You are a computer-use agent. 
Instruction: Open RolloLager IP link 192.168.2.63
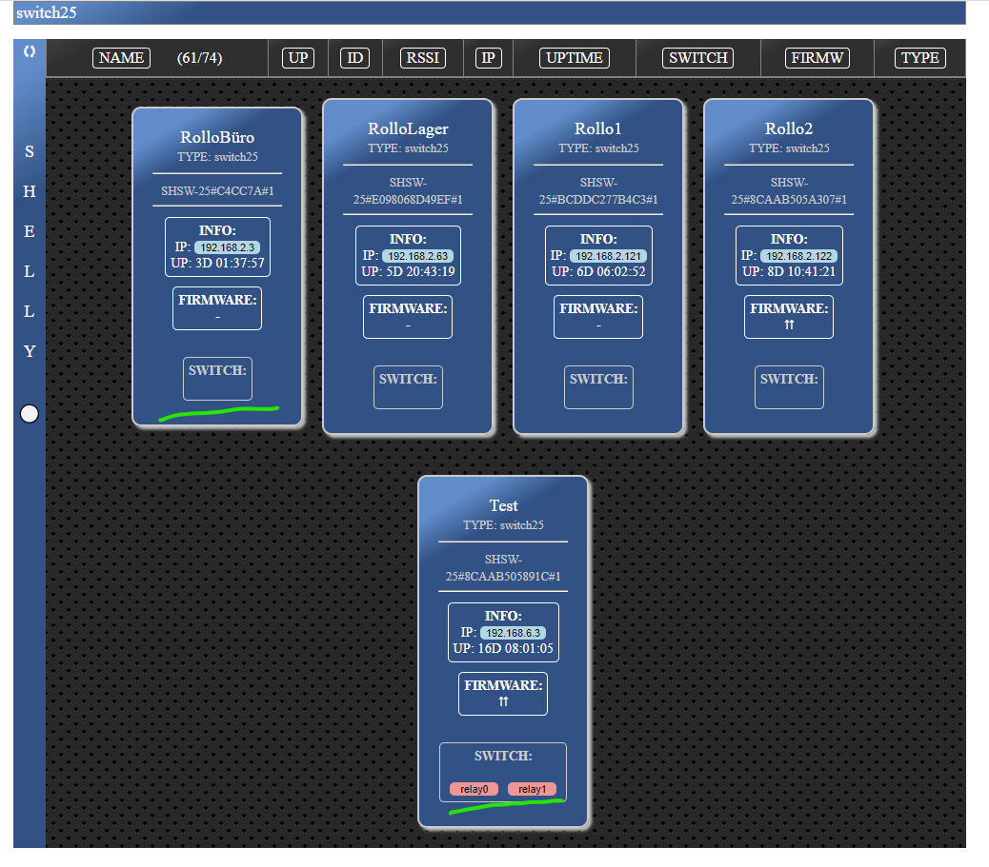(x=417, y=256)
